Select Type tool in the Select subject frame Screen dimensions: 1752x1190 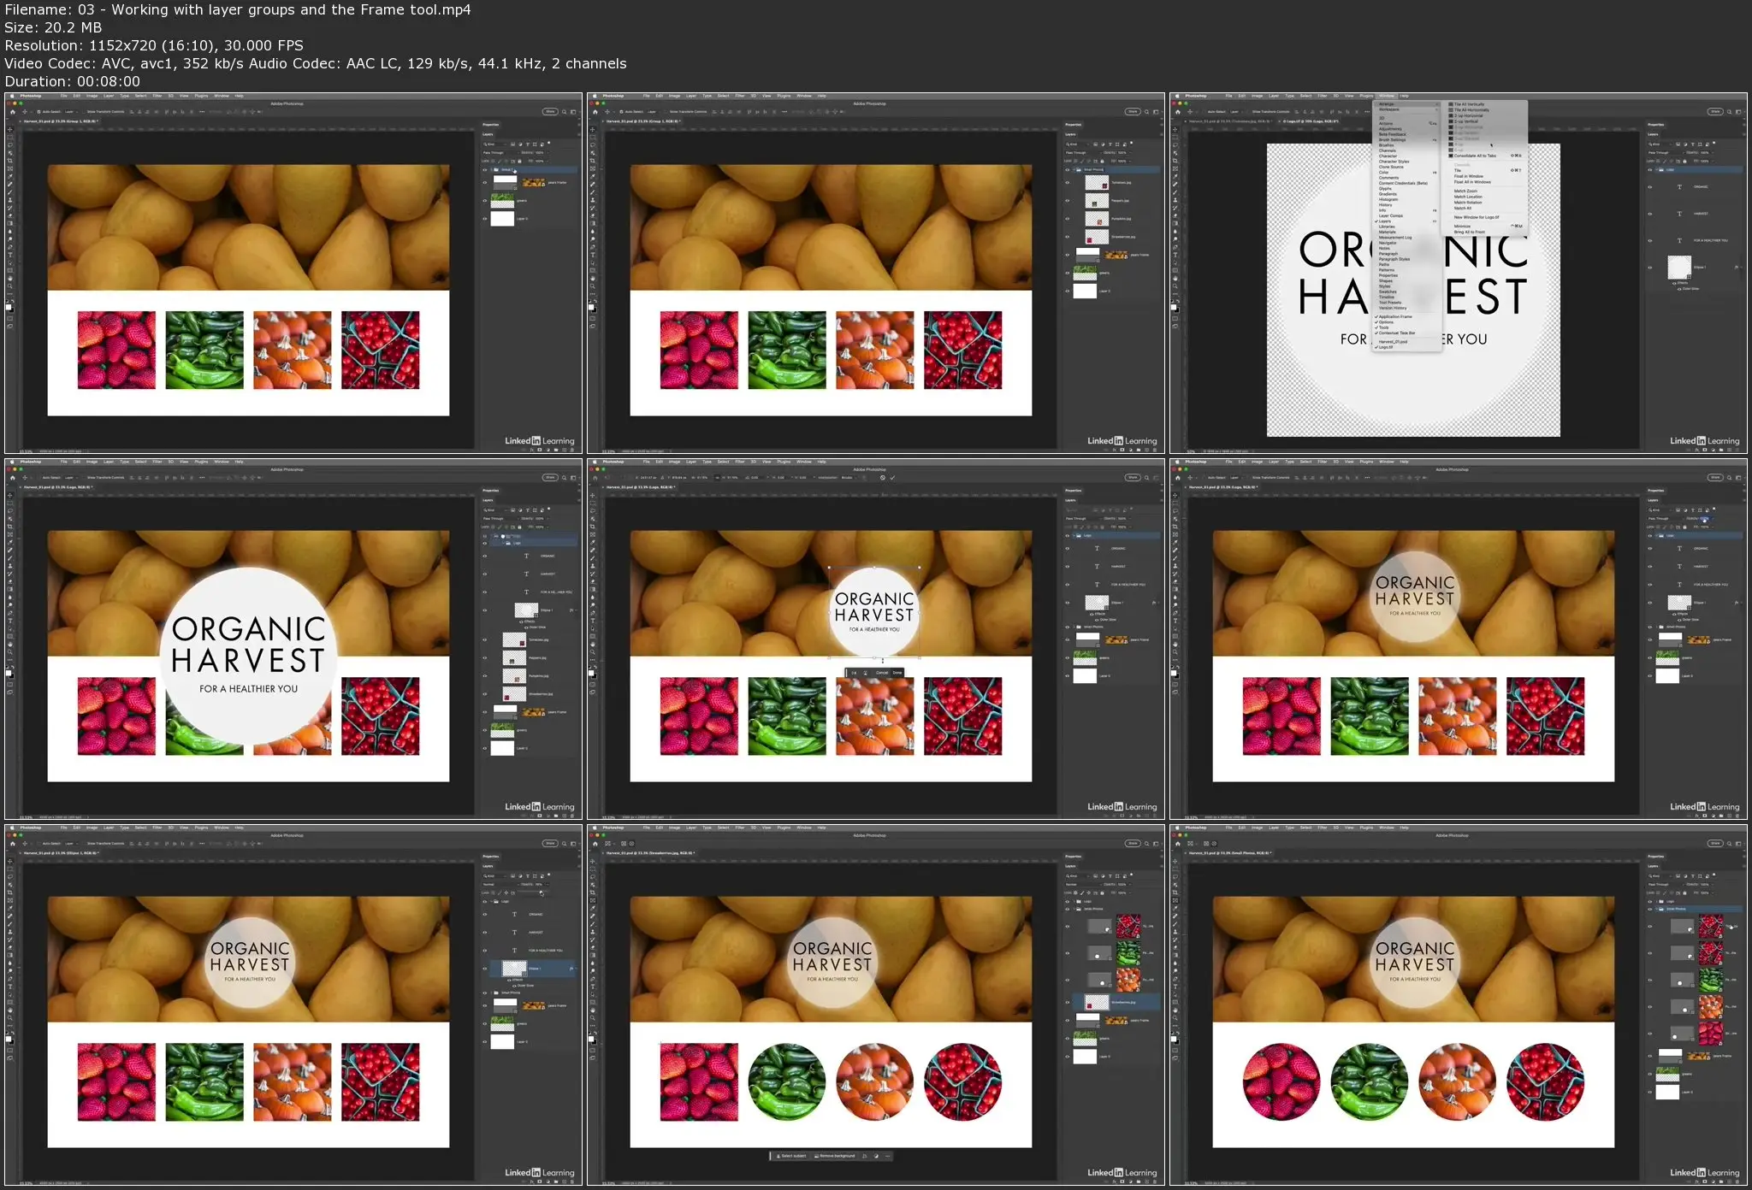pyautogui.click(x=593, y=987)
